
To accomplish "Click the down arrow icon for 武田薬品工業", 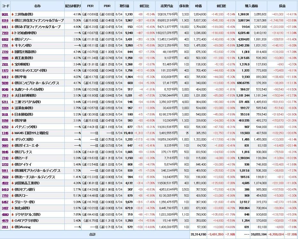I will [x=12, y=183].
